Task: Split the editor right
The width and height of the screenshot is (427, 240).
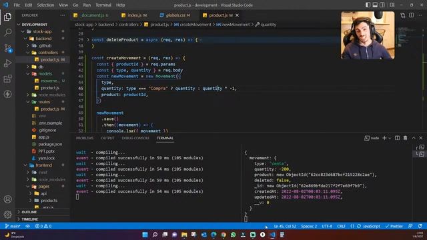Action: click(411, 15)
